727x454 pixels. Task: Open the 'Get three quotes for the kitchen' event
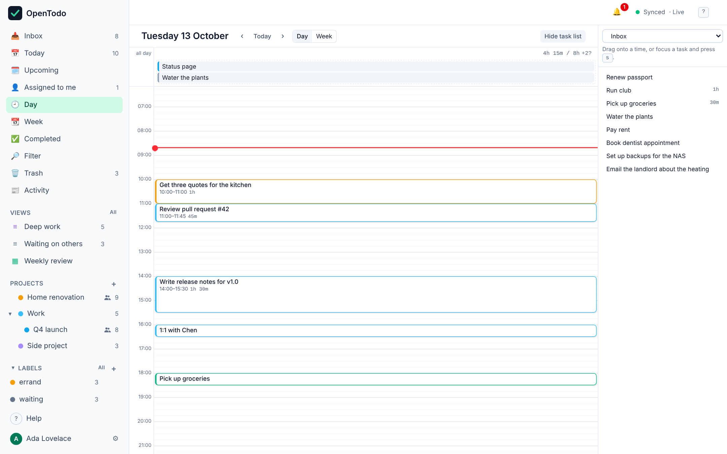376,191
